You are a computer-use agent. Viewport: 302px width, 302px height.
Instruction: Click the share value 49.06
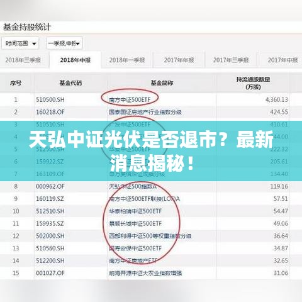point(281,223)
